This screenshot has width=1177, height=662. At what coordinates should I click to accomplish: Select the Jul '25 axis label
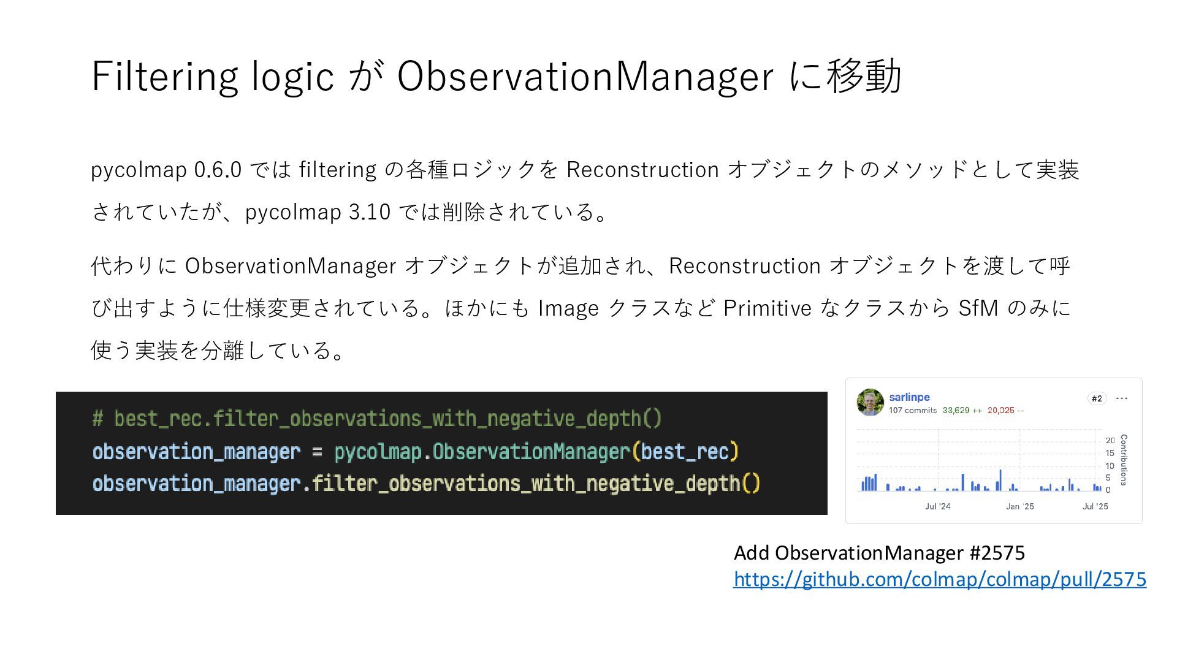point(1095,506)
